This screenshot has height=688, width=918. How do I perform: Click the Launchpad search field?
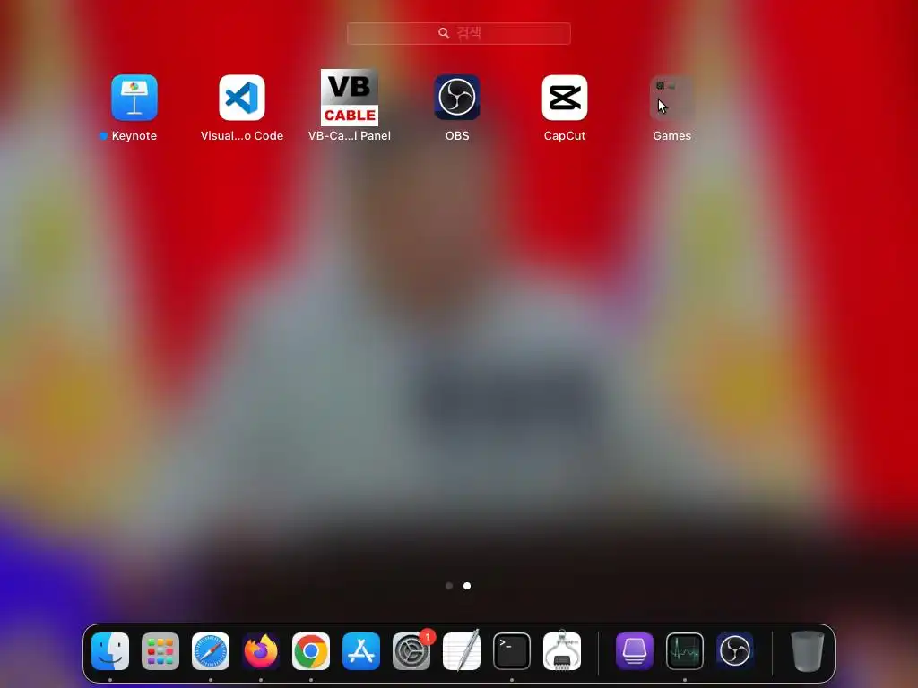(x=459, y=33)
